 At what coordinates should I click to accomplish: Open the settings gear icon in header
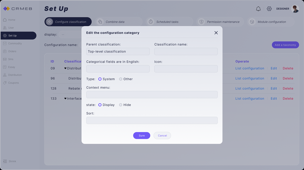tap(269, 9)
